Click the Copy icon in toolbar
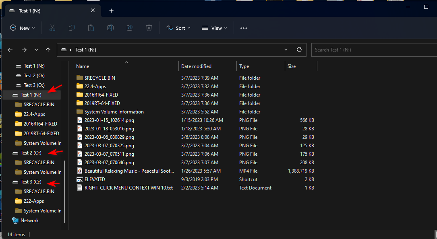 coord(72,28)
